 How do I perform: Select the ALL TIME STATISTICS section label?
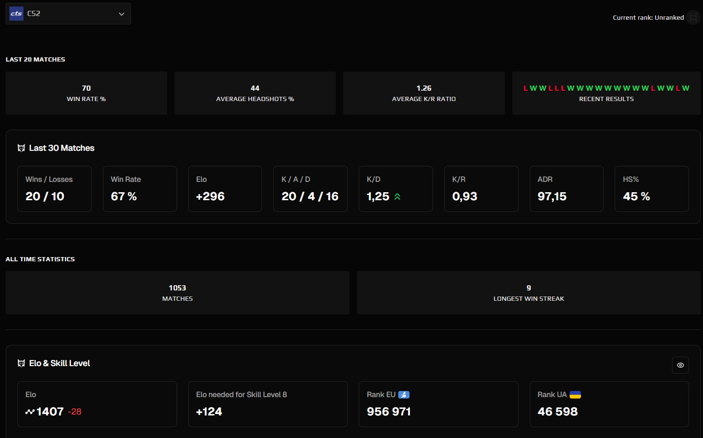[40, 259]
